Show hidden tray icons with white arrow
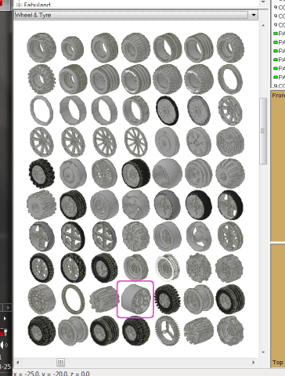Image resolution: width=285 pixels, height=376 pixels. (5, 319)
